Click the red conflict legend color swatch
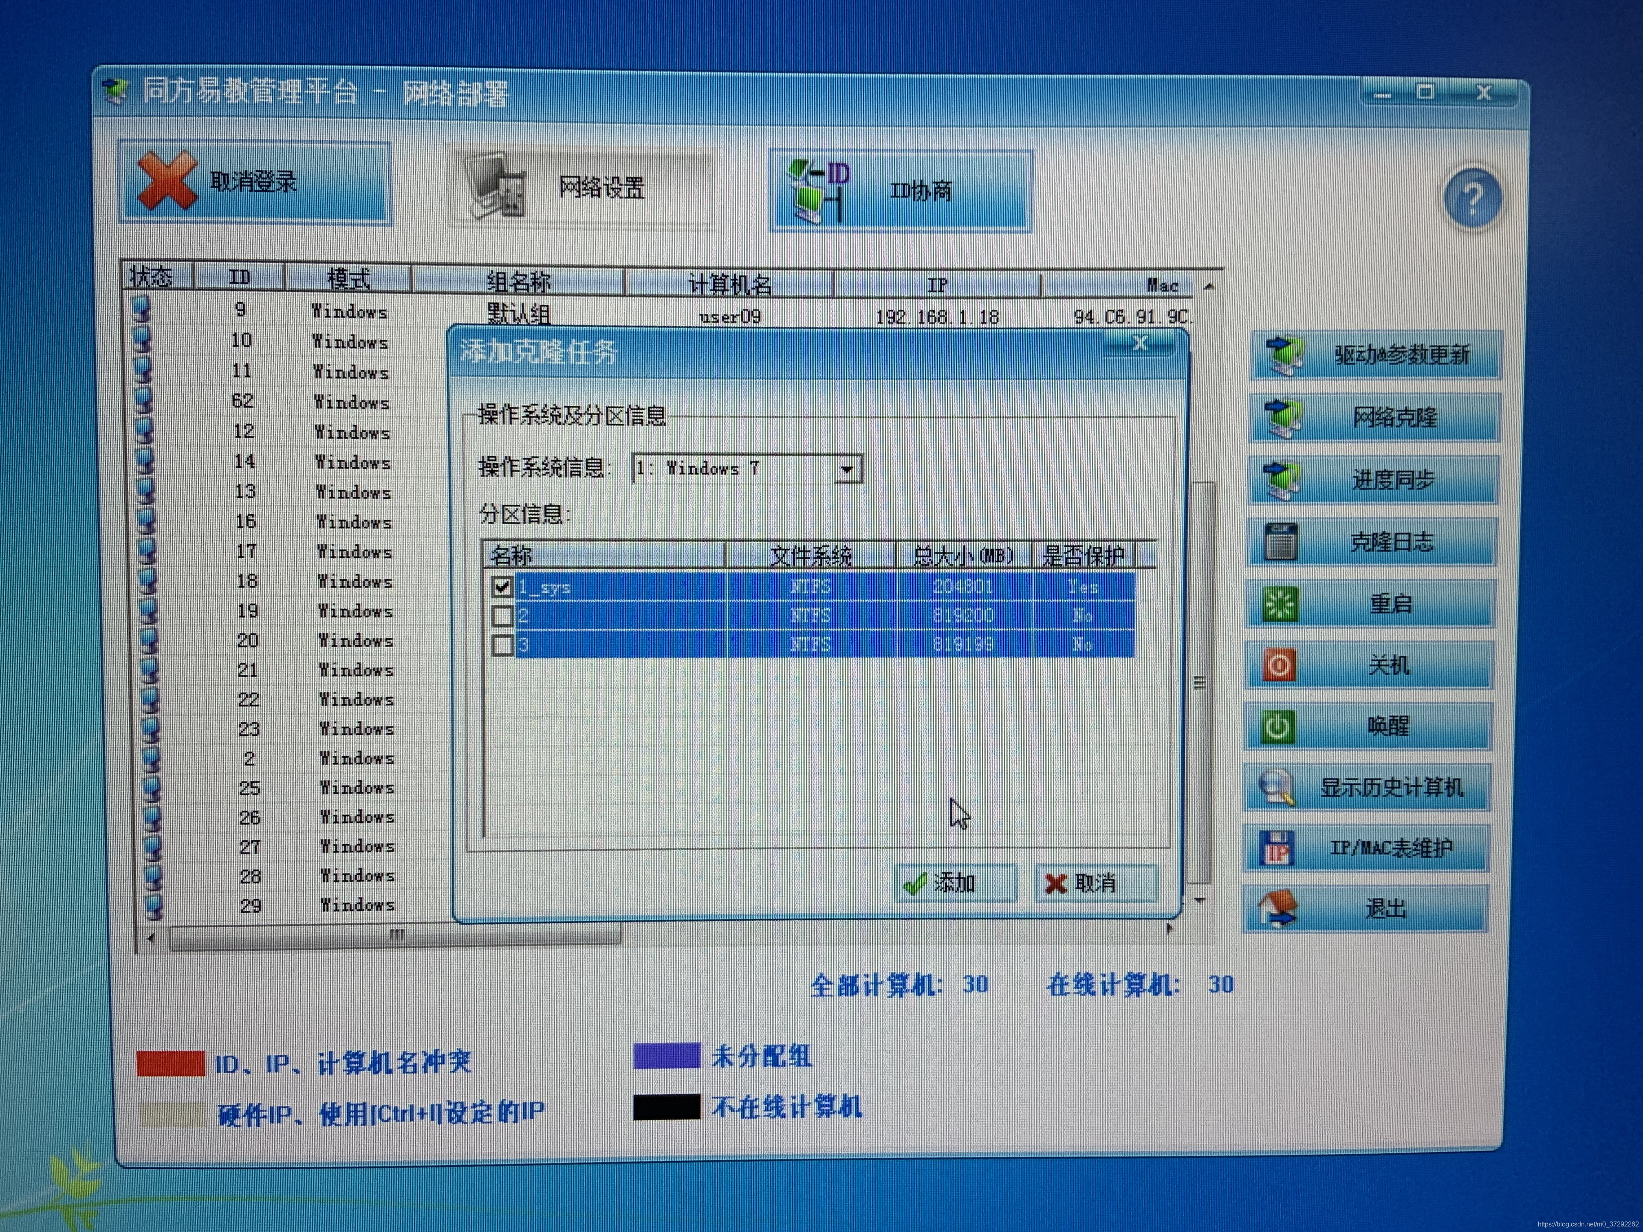 [171, 1063]
